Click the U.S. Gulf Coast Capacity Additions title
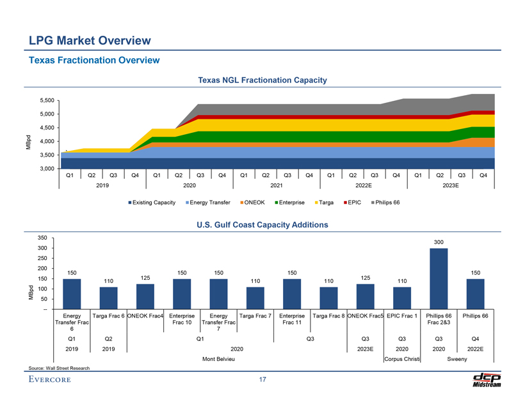 tap(262, 225)
